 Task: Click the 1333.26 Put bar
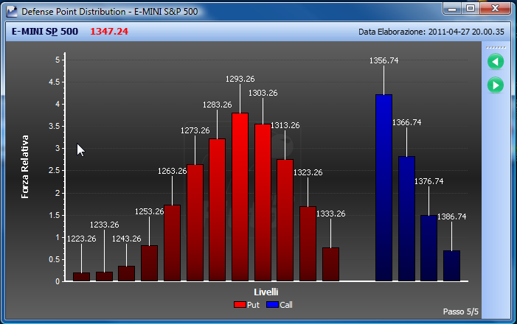click(x=330, y=264)
